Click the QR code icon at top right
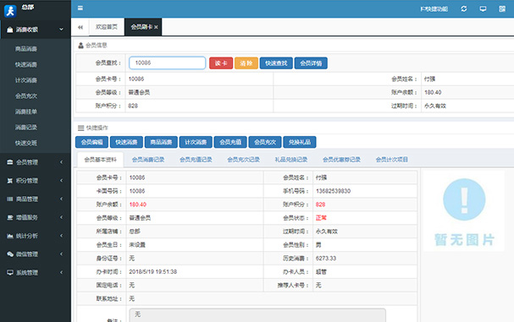Image resolution: width=514 pixels, height=322 pixels. point(502,8)
